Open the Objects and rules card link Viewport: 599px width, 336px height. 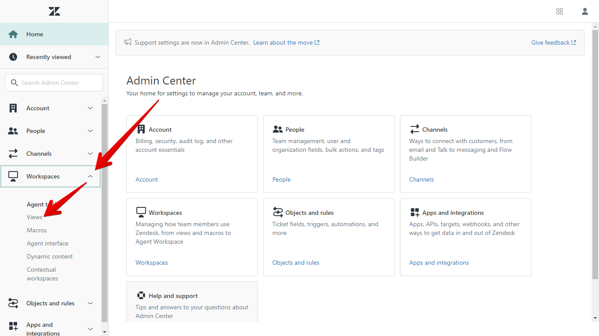[x=296, y=262]
